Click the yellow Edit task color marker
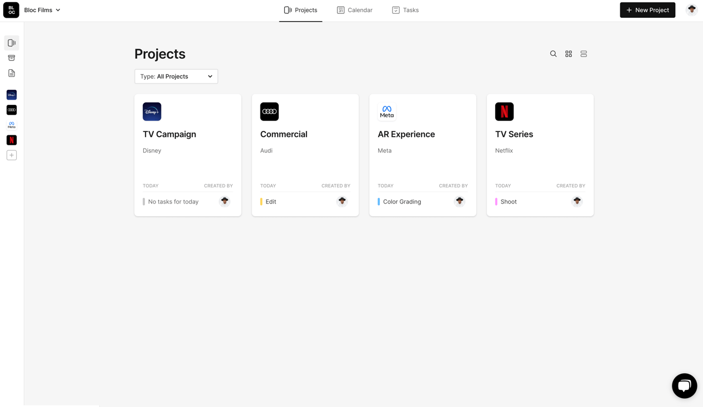This screenshot has width=703, height=407. (x=262, y=202)
